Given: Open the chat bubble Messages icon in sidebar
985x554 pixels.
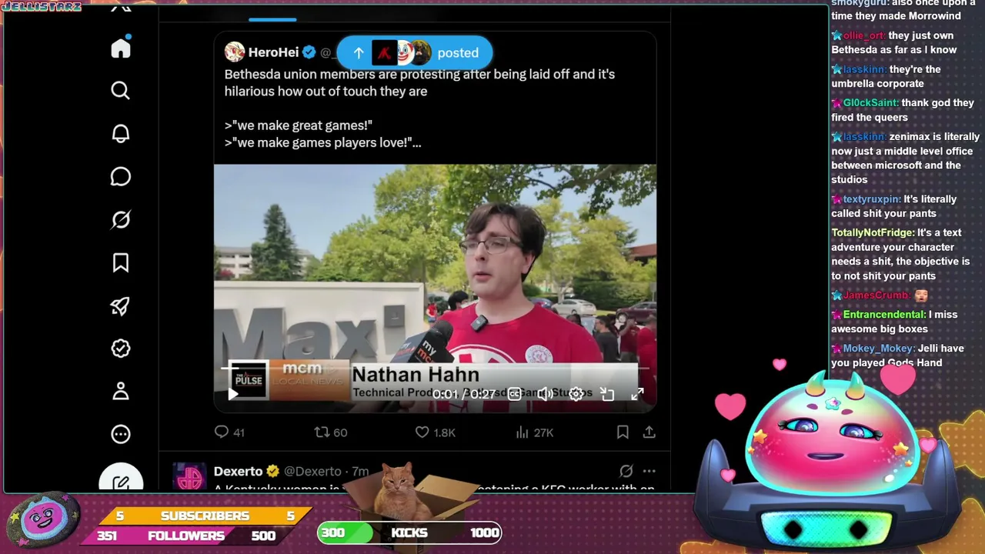Looking at the screenshot, I should click(x=121, y=177).
